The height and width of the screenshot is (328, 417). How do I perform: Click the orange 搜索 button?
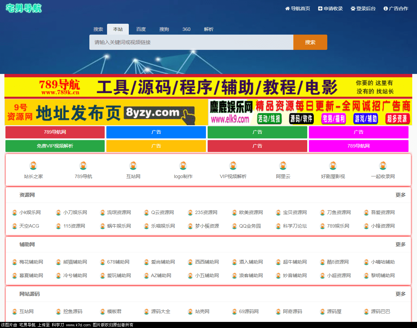pyautogui.click(x=310, y=42)
